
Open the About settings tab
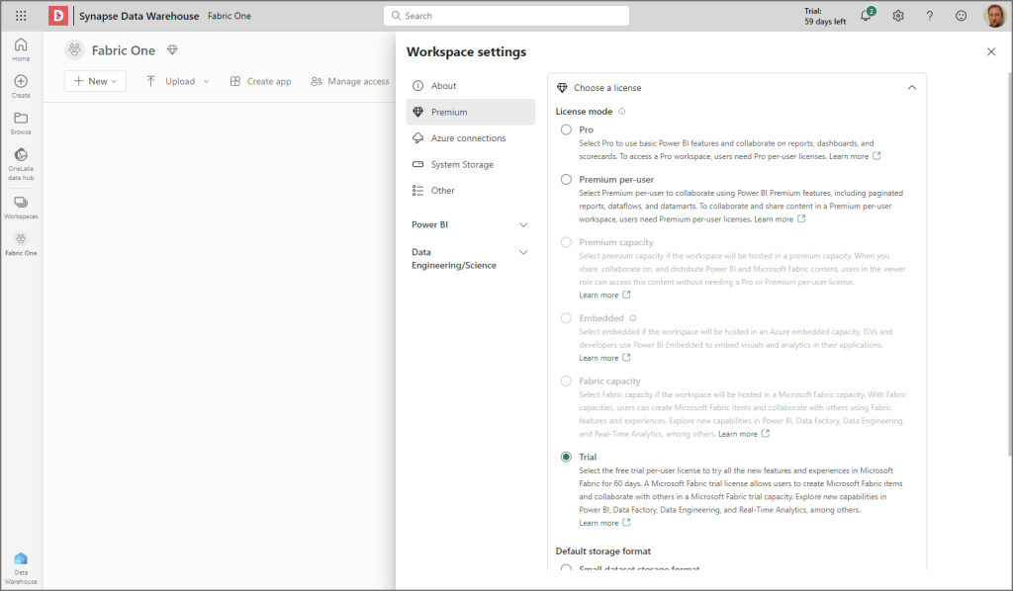coord(470,86)
